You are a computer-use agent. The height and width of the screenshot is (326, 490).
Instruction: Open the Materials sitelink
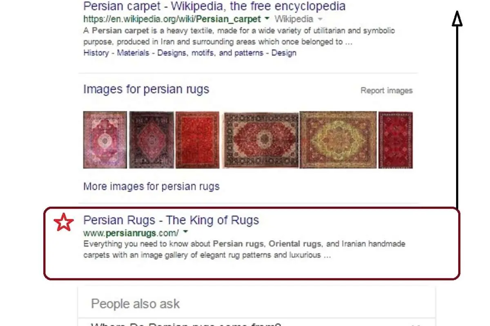click(133, 53)
